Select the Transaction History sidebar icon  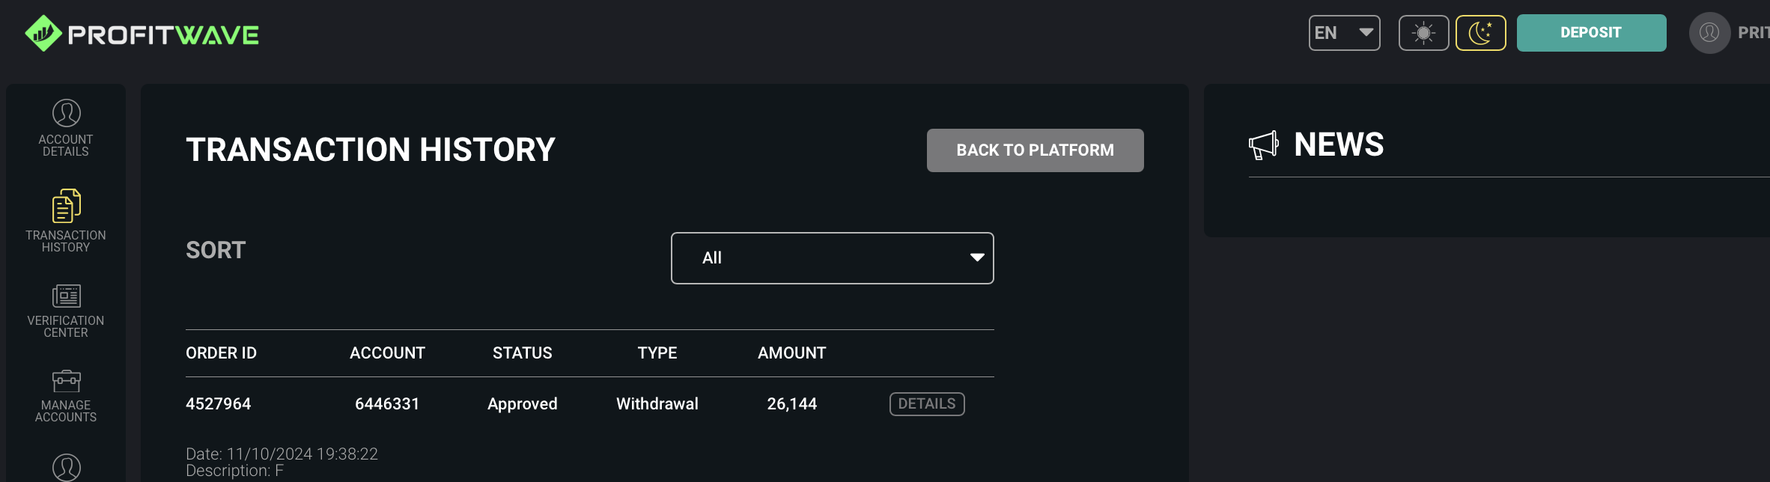(x=66, y=207)
